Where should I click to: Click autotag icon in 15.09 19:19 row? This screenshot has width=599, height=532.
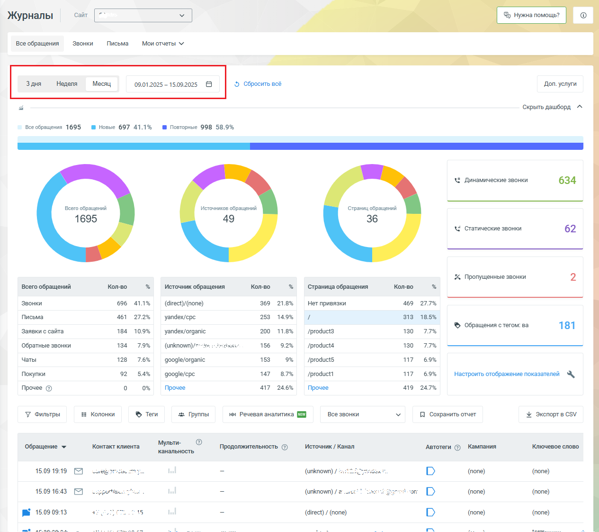[x=430, y=471]
